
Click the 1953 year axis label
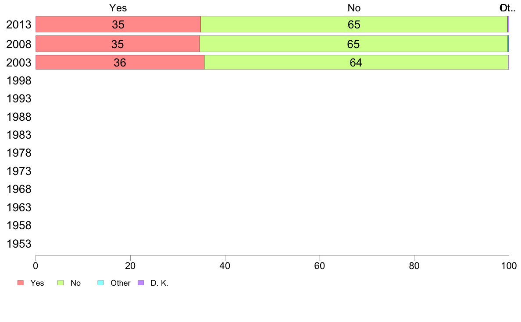coord(19,244)
